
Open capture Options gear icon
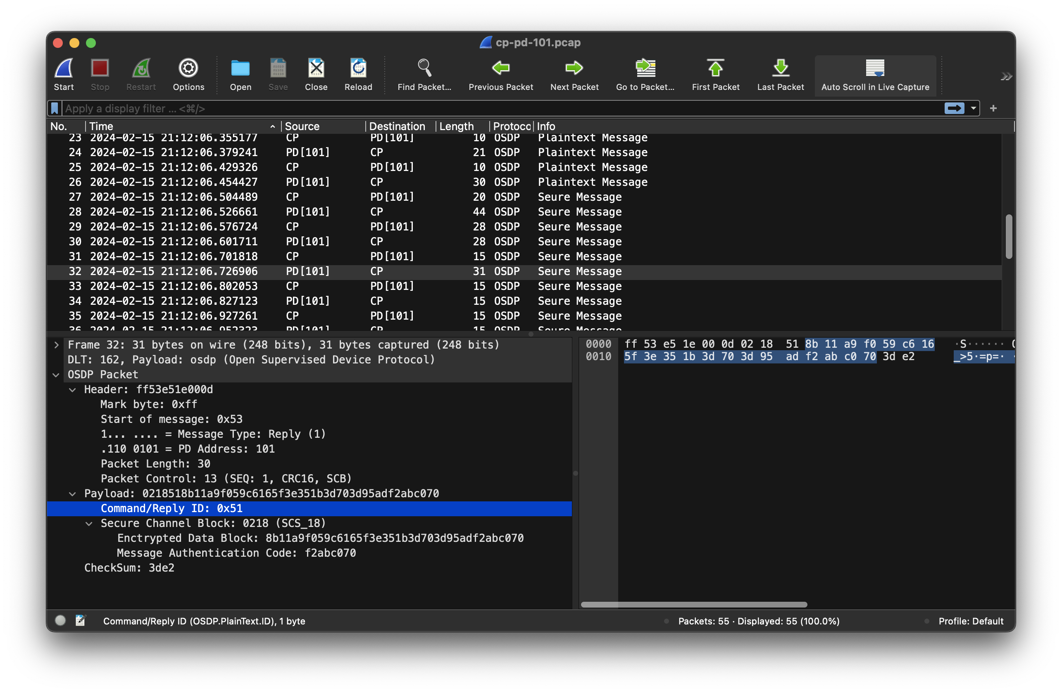coord(188,69)
